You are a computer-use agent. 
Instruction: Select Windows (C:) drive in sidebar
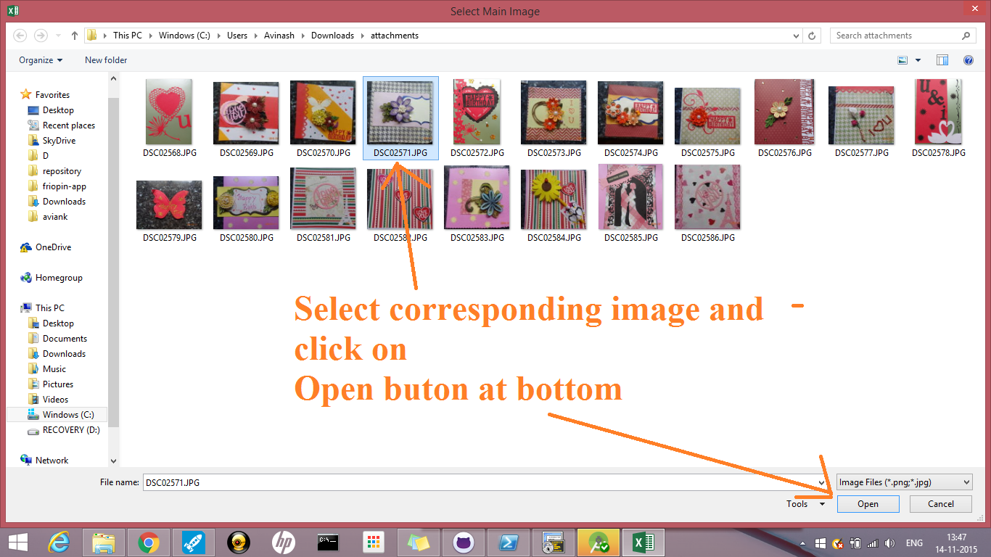click(60, 415)
